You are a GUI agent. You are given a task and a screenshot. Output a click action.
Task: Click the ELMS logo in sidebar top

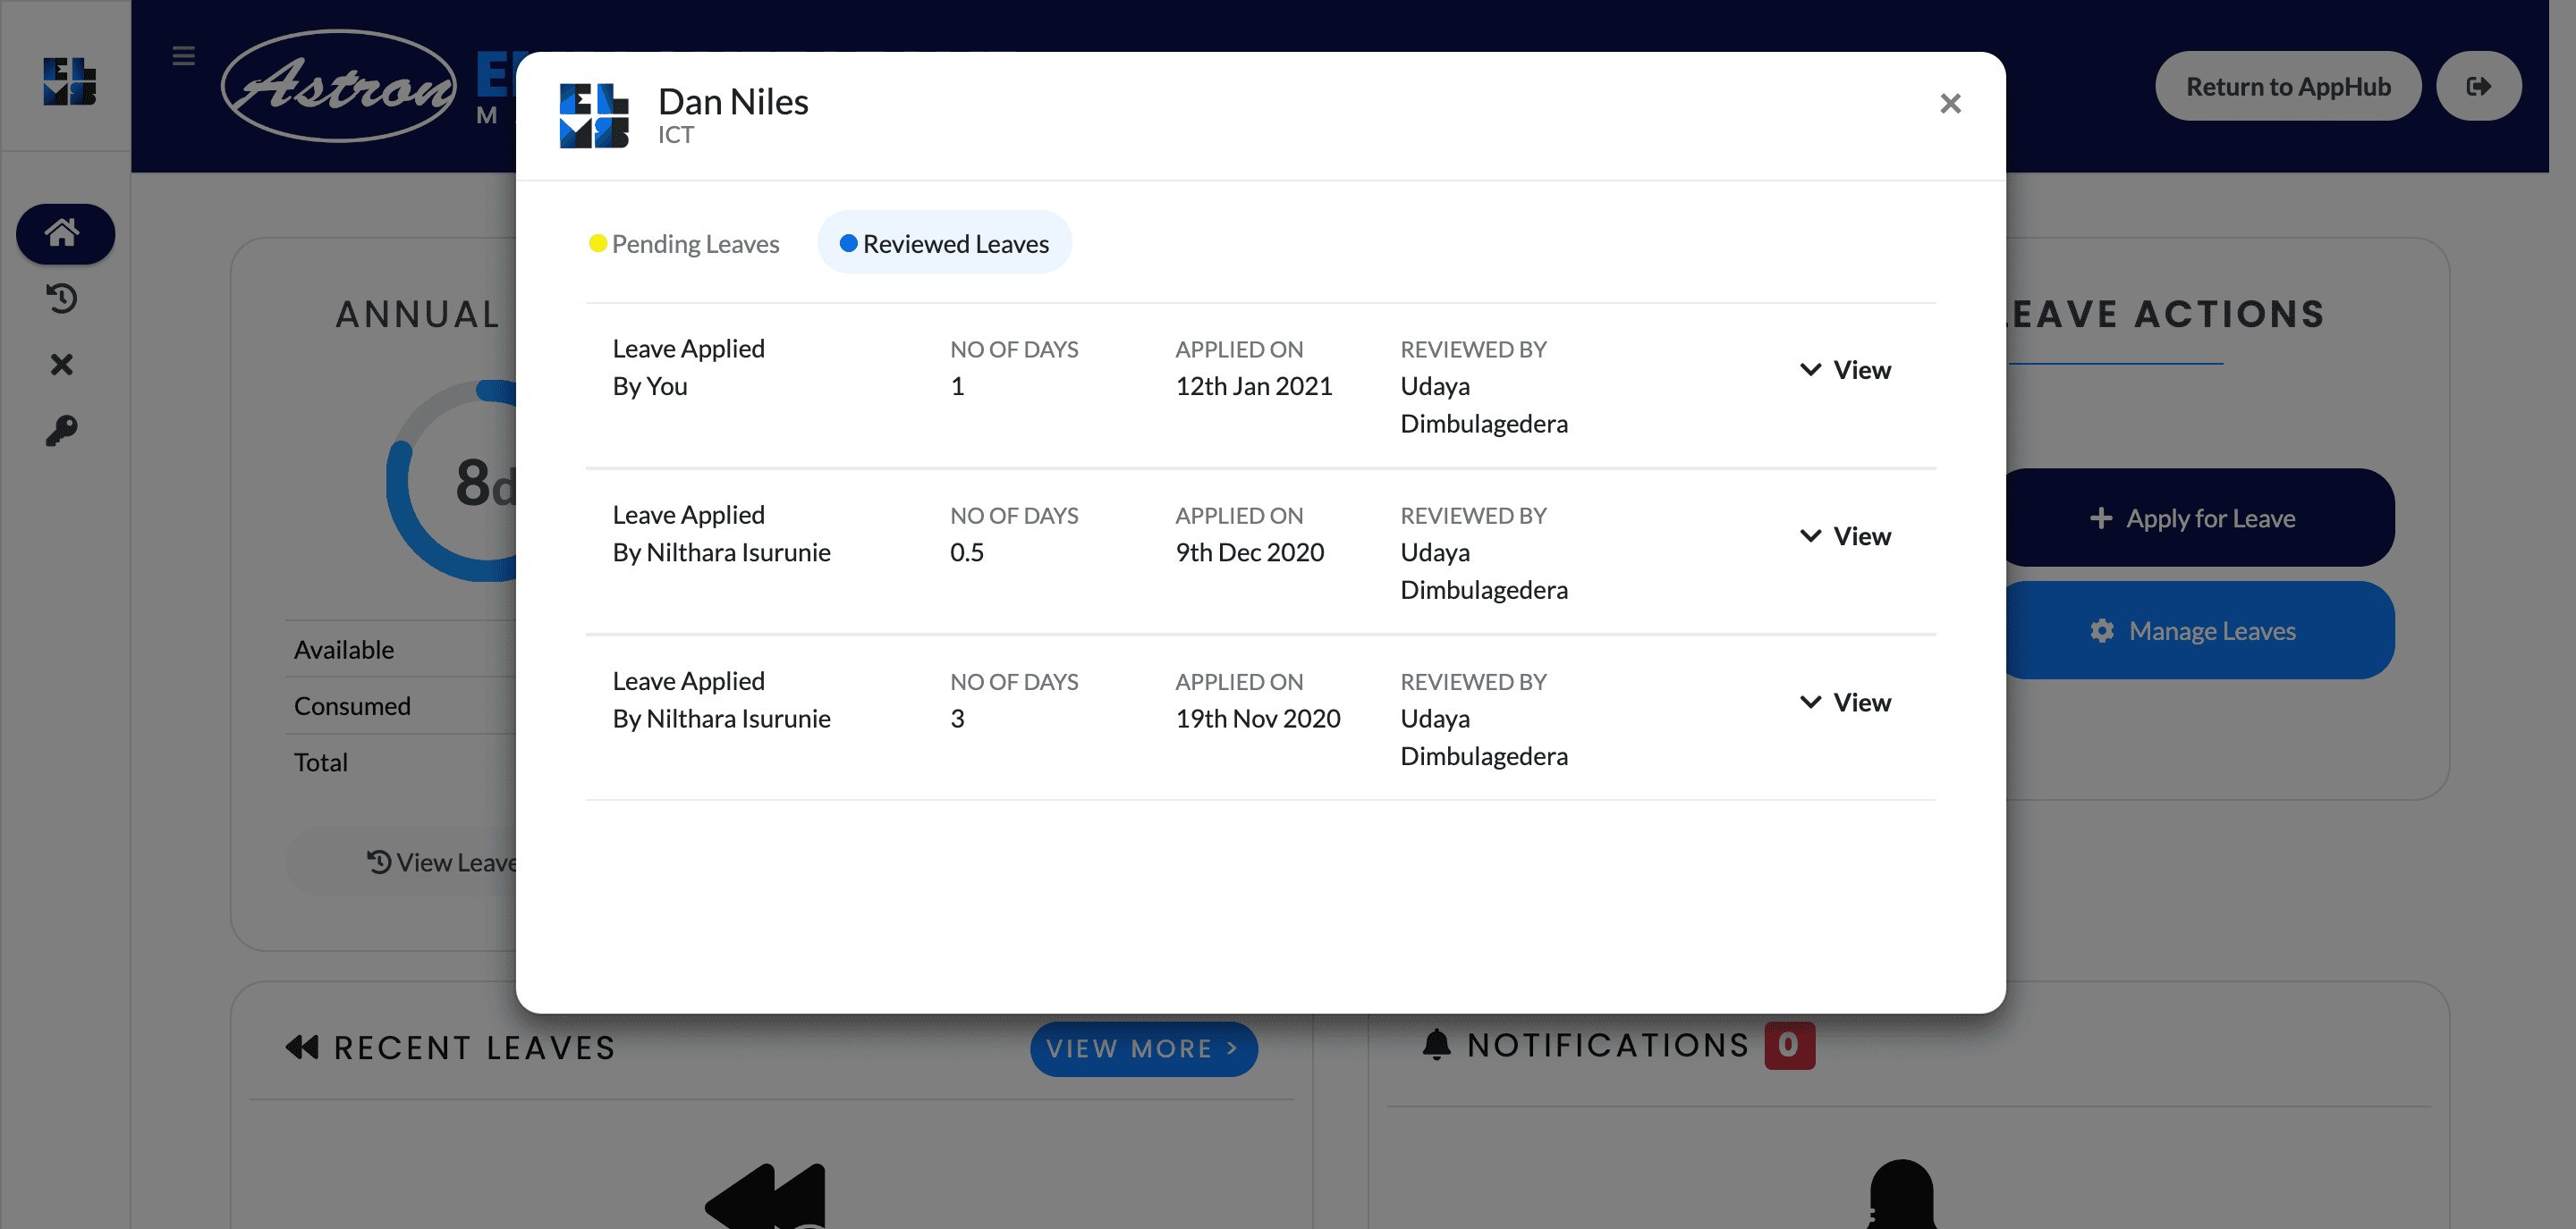point(69,81)
